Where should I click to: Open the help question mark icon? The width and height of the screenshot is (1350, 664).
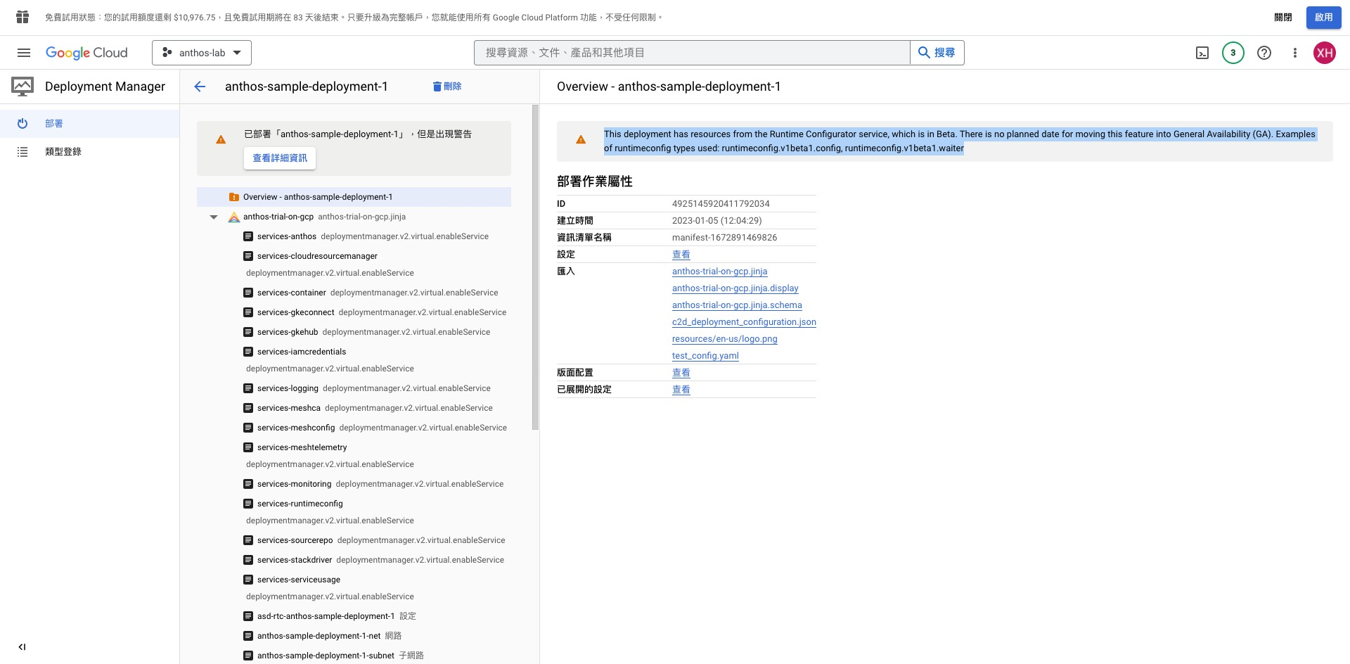coord(1264,53)
